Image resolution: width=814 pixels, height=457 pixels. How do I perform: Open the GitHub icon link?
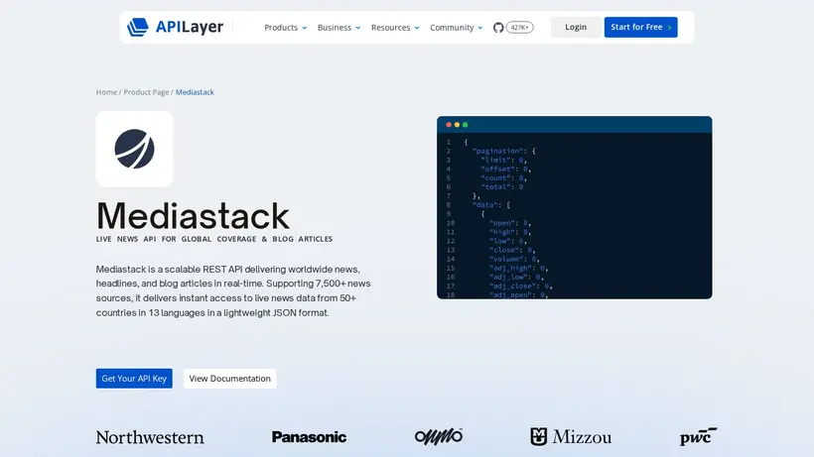498,28
